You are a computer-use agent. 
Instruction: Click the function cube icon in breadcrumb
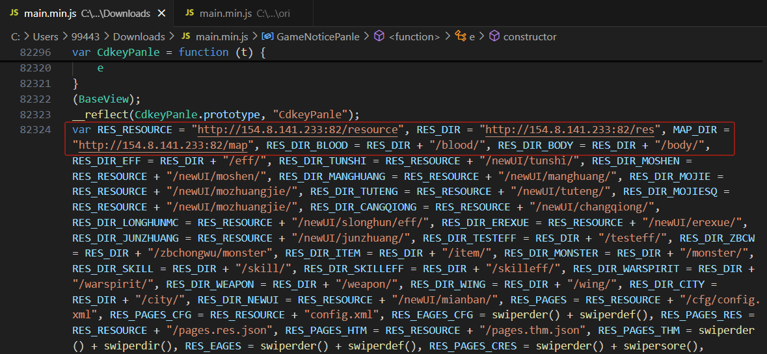(379, 37)
